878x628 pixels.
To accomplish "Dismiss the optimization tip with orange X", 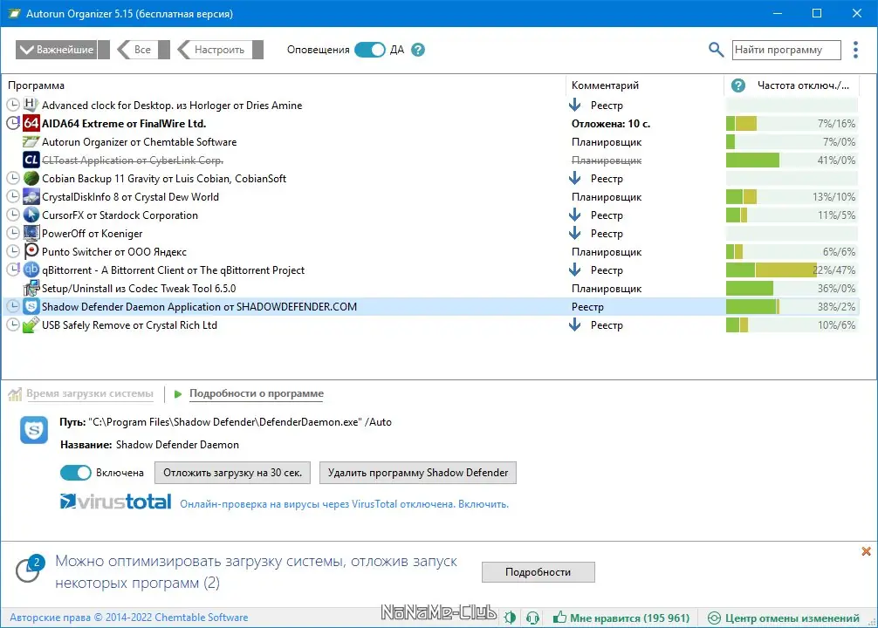I will pos(867,551).
